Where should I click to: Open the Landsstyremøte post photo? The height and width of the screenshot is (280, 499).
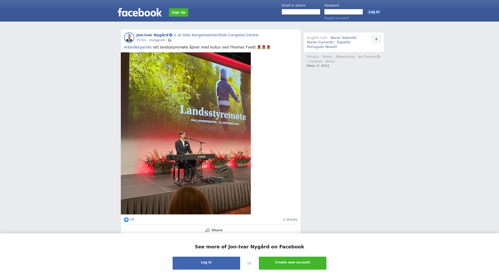pos(186,133)
